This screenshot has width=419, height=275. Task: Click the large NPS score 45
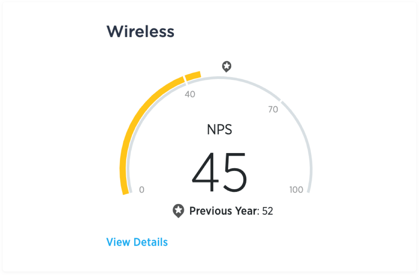[219, 172]
